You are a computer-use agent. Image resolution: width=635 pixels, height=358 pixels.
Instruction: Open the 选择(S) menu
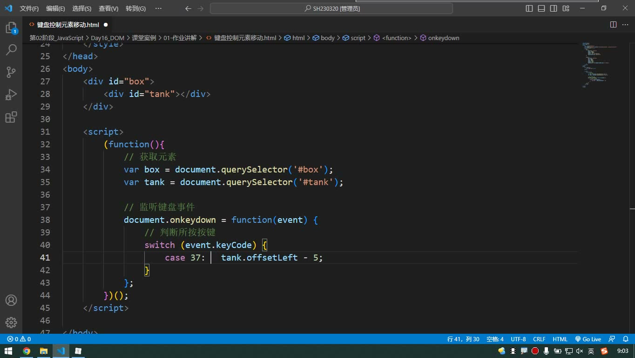82,8
